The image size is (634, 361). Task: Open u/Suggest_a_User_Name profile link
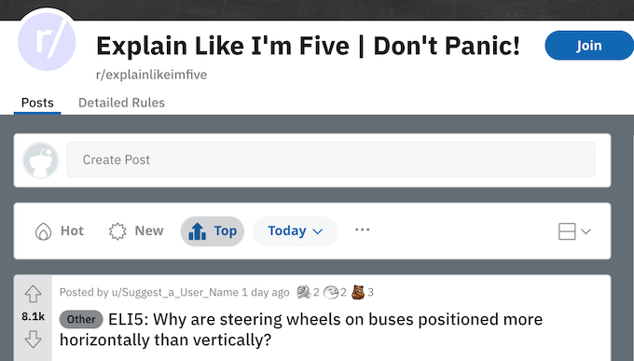175,292
